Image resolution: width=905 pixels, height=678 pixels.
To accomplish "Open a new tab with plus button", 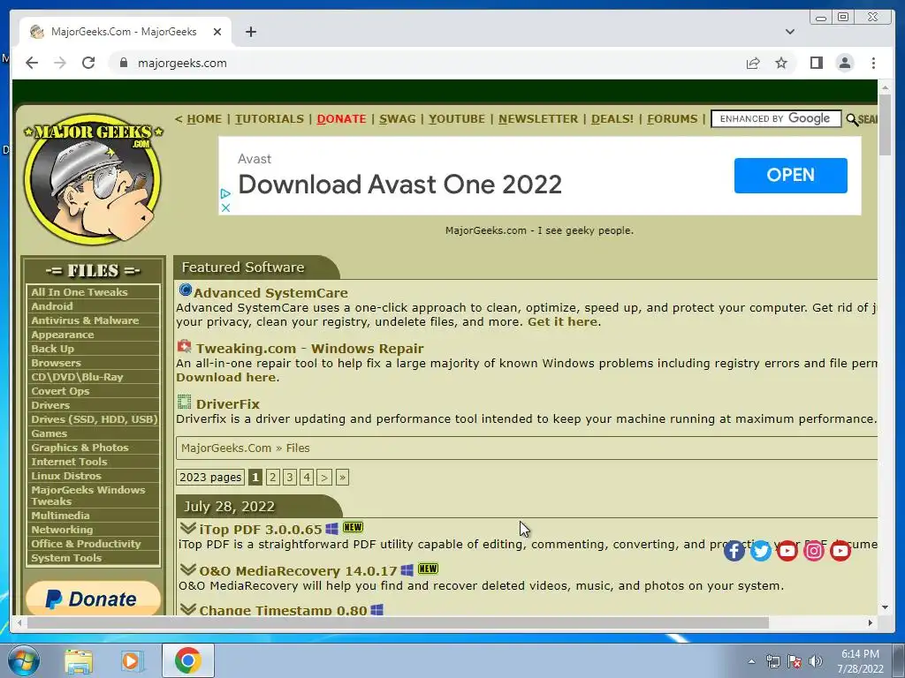I will [x=250, y=32].
